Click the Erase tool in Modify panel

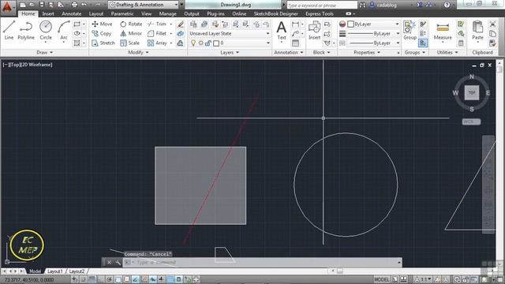coord(181,24)
